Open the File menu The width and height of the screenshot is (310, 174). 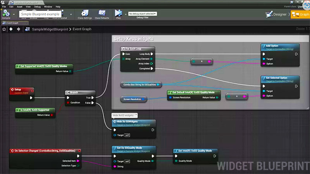[x=4, y=7]
